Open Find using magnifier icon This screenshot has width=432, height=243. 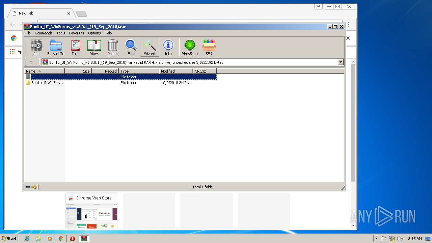click(131, 47)
